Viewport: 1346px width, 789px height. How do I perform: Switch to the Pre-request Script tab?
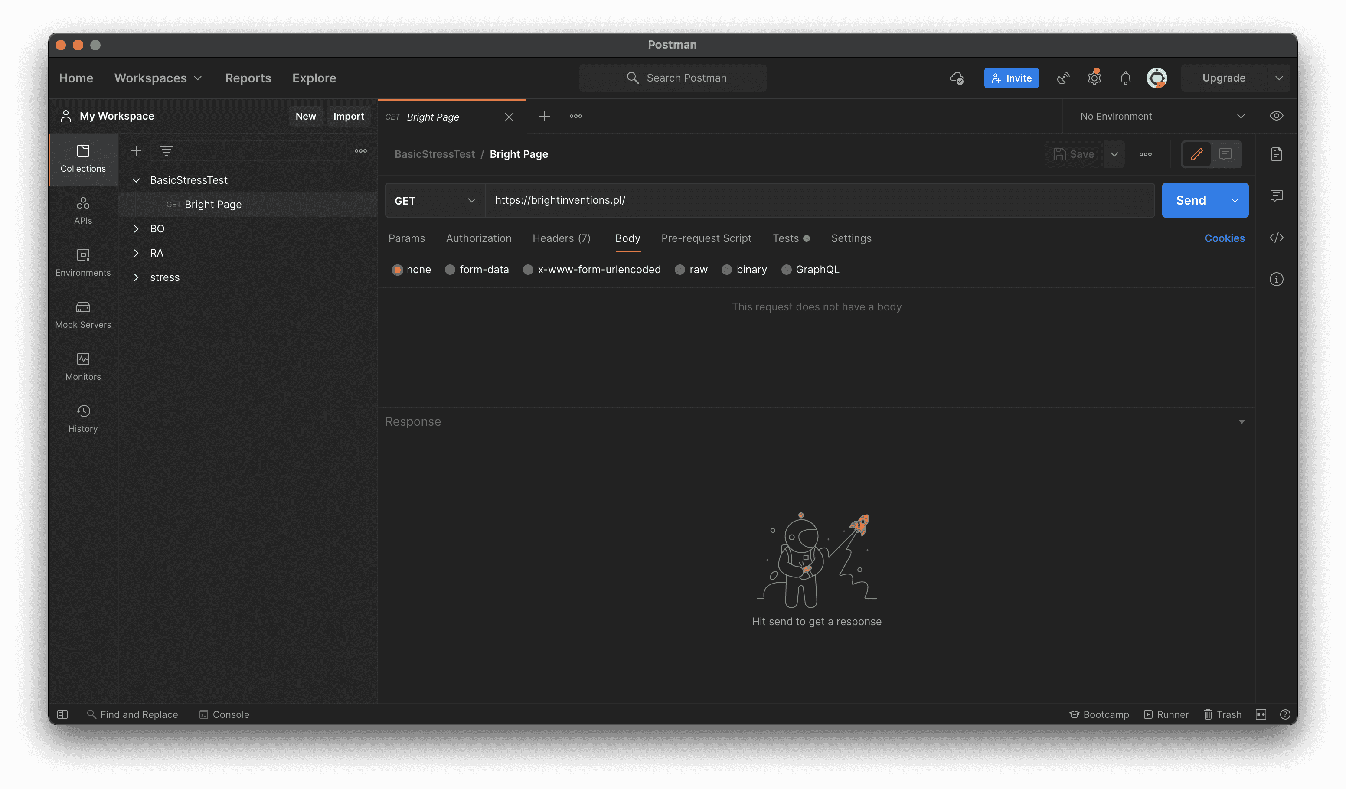click(706, 238)
